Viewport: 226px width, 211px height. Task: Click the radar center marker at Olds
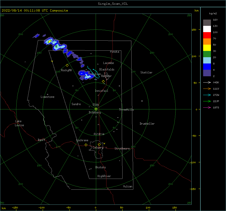(x=96, y=109)
